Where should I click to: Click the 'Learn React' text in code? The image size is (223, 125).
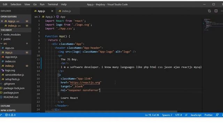(69, 98)
